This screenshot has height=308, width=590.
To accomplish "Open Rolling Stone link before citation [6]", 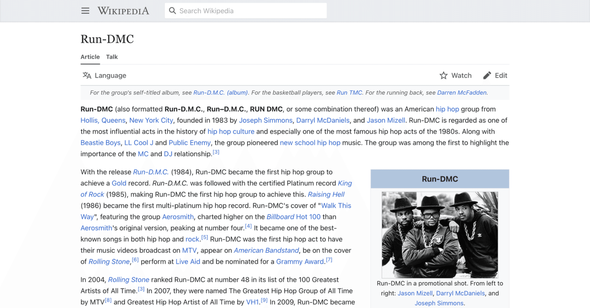I will point(109,262).
